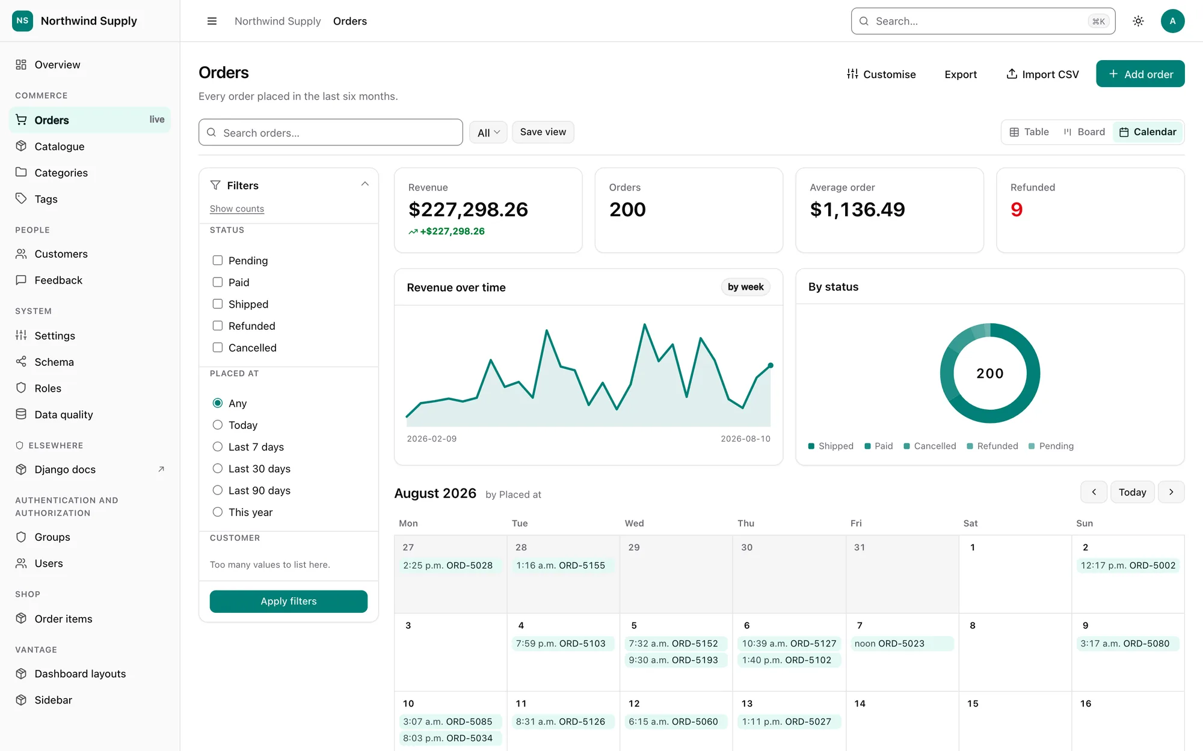Click the Import CSV button

coord(1042,74)
